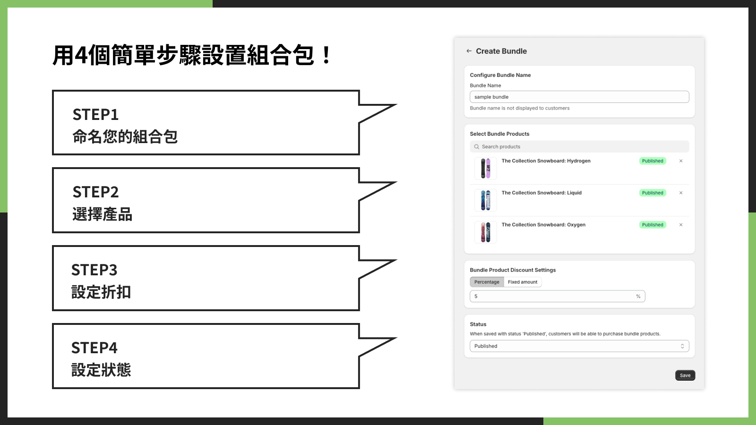
Task: Click the 'Status' section heading
Action: [x=478, y=324]
